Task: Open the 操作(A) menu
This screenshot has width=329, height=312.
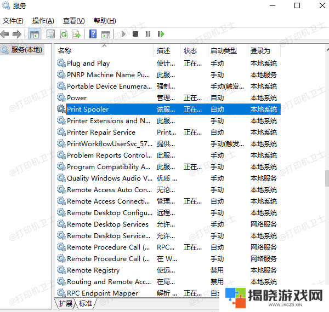Action: pos(43,21)
